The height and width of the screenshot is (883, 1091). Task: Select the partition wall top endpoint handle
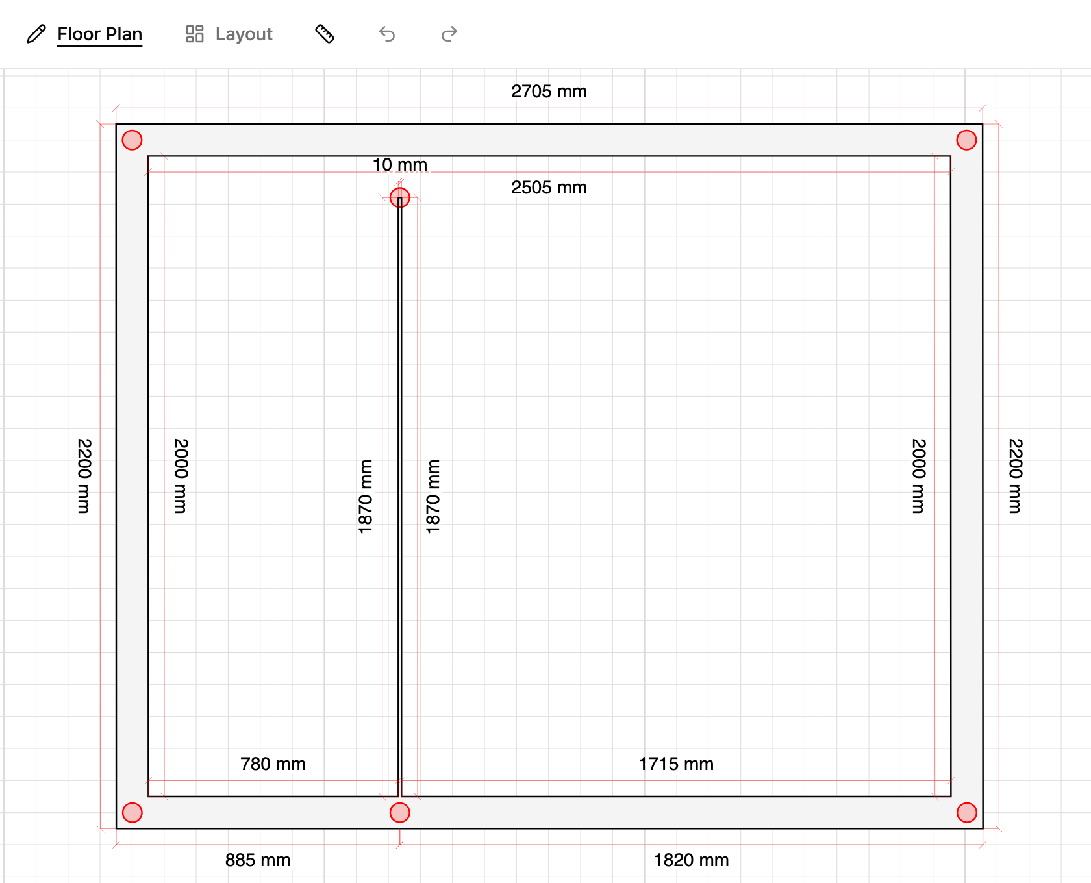click(x=400, y=197)
